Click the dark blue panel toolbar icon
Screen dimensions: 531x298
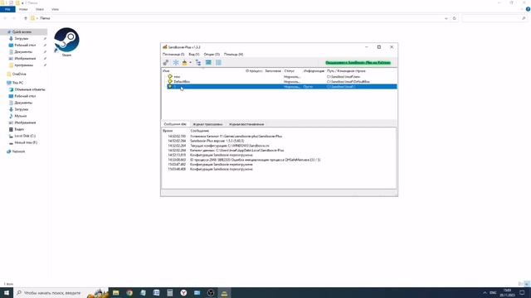[x=208, y=63]
